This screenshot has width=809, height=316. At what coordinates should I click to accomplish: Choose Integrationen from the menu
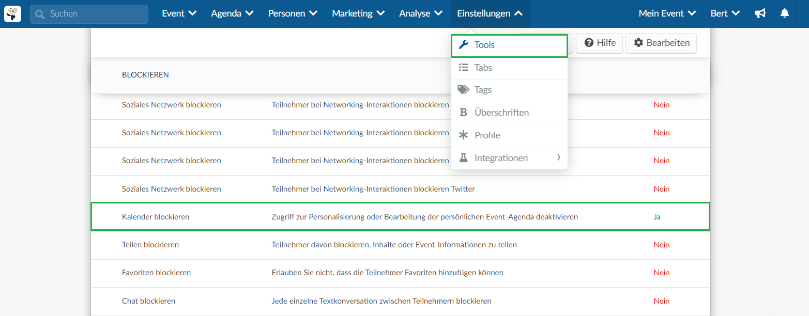[509, 158]
